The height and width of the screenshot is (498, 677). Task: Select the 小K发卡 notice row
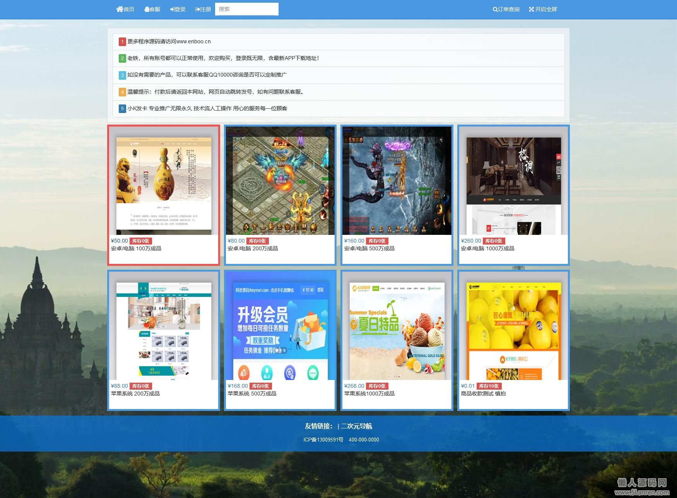click(338, 109)
